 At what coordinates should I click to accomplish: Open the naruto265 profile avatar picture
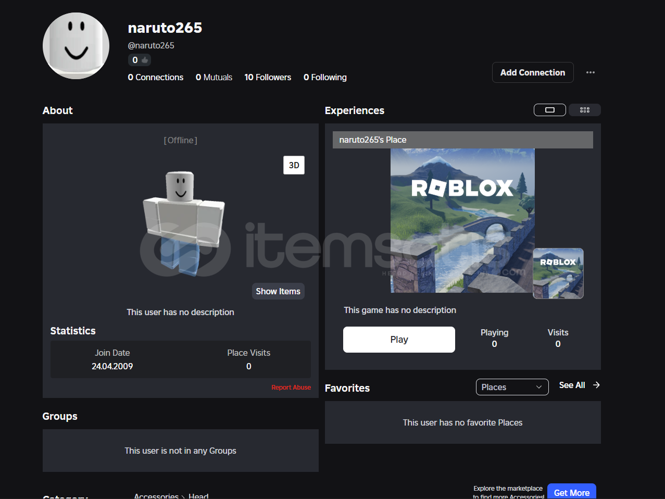(76, 46)
